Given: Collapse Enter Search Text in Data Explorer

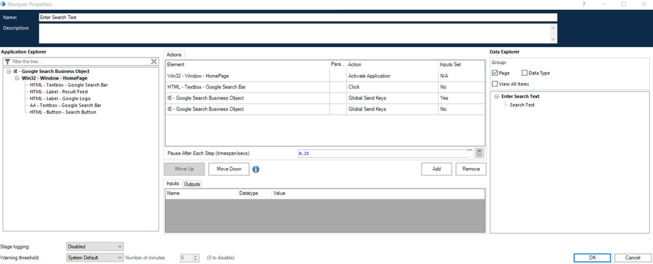Looking at the screenshot, I should pyautogui.click(x=497, y=97).
